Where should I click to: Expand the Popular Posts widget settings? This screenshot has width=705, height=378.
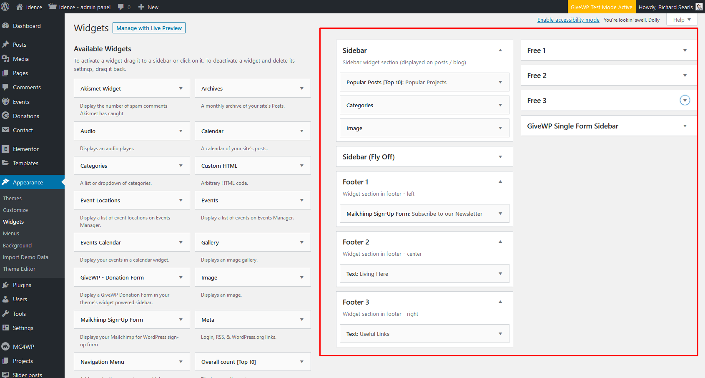tap(500, 82)
